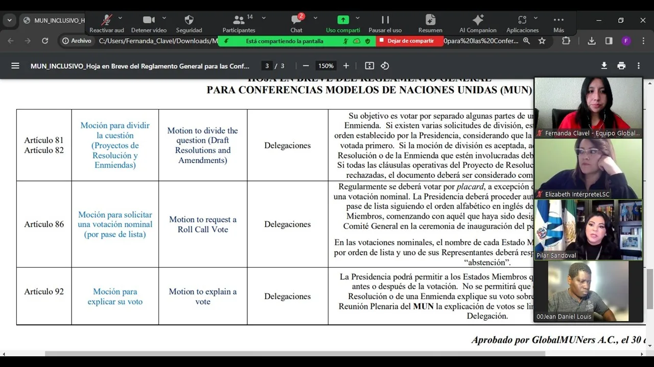This screenshot has height=367, width=654.
Task: Stop sharing with Dejar de compartir
Action: click(410, 41)
